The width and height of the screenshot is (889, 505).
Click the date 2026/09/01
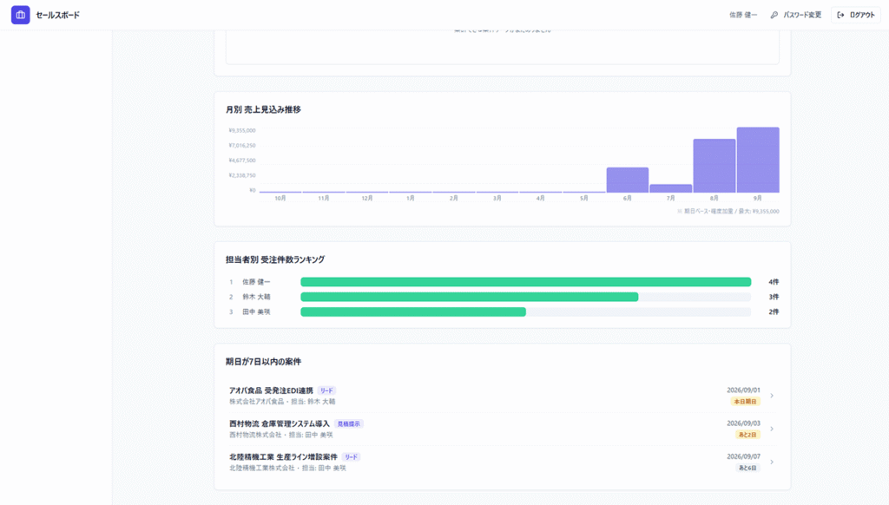click(743, 390)
